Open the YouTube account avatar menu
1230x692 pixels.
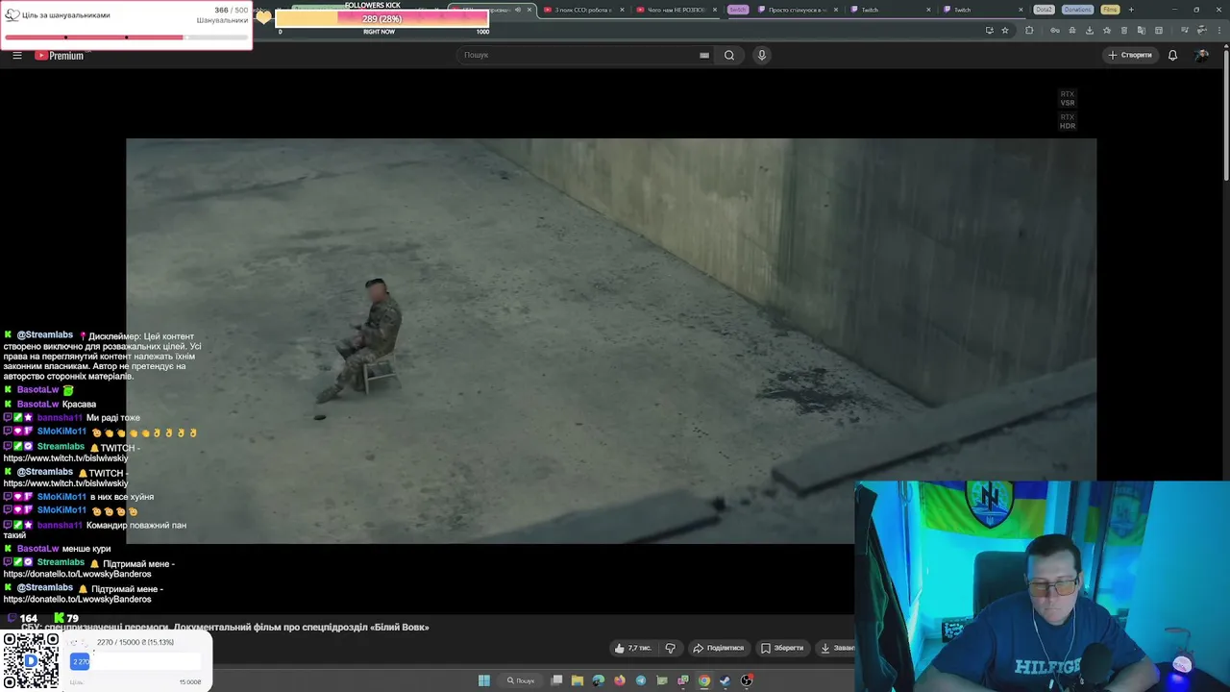point(1201,55)
